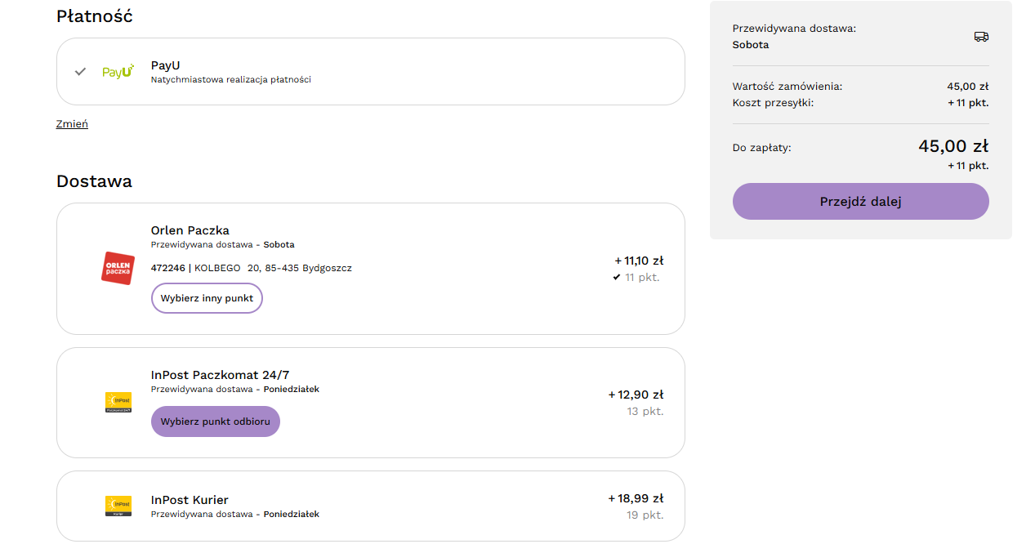The width and height of the screenshot is (1035, 553).
Task: Click the checkmark beside PayU payment
Action: tap(80, 72)
